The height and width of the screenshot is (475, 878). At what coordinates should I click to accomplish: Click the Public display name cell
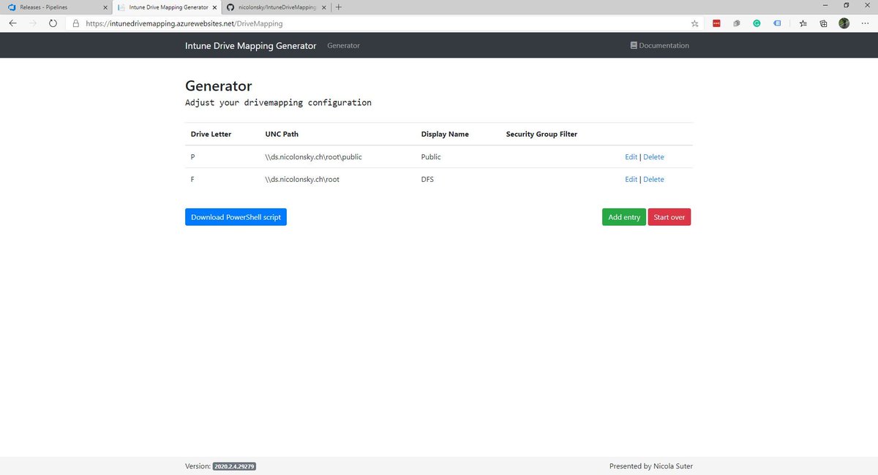431,157
